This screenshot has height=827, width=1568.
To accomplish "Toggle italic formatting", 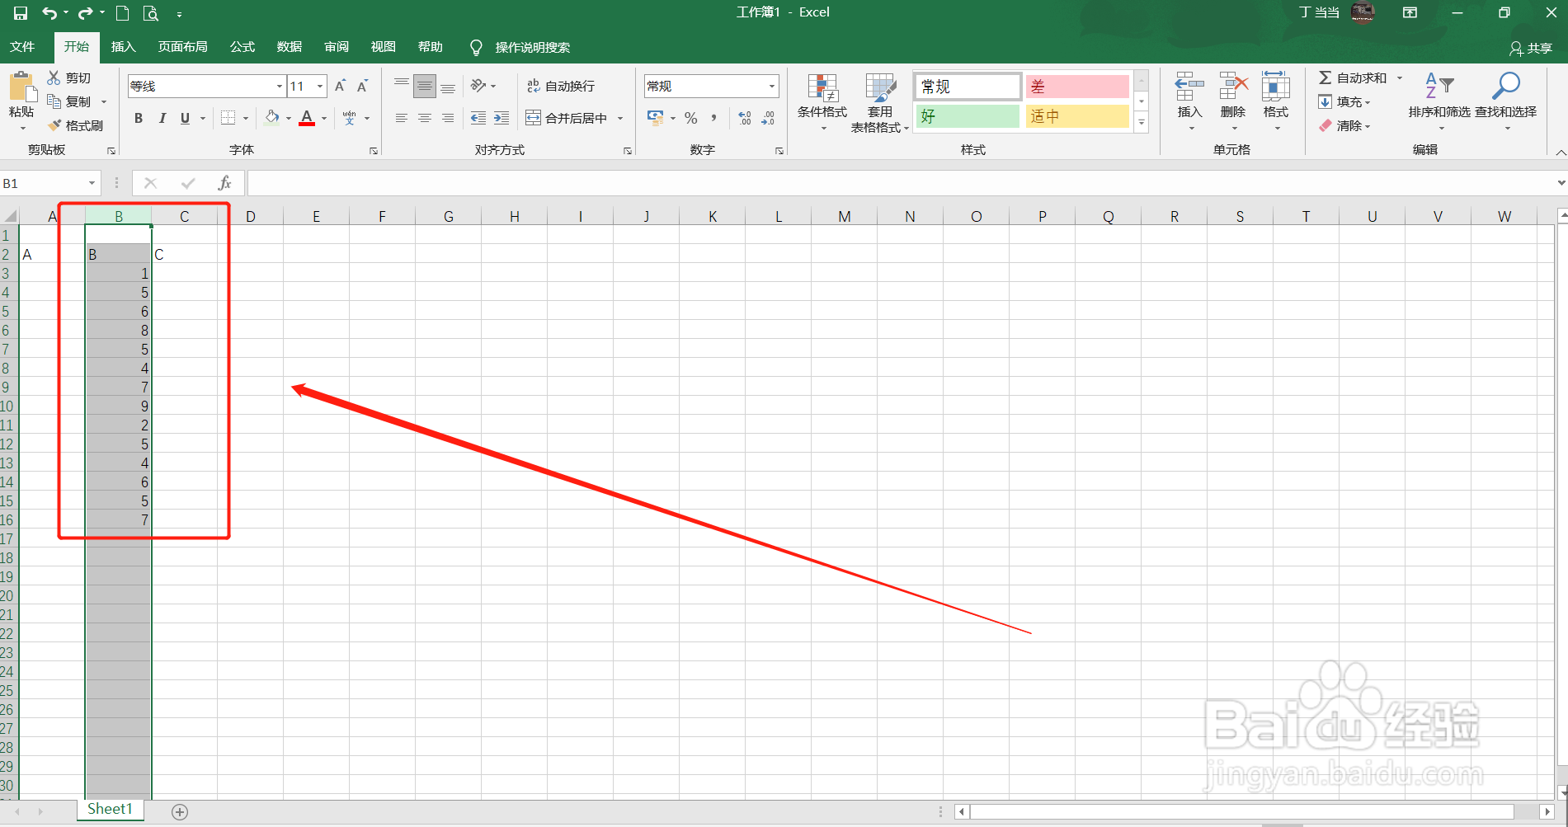I will tap(162, 118).
